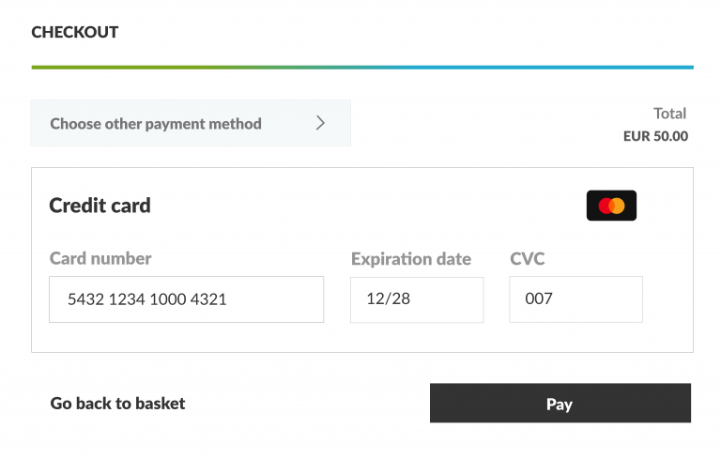Click the EUR 50.00 amount
The image size is (721, 459).
point(655,136)
